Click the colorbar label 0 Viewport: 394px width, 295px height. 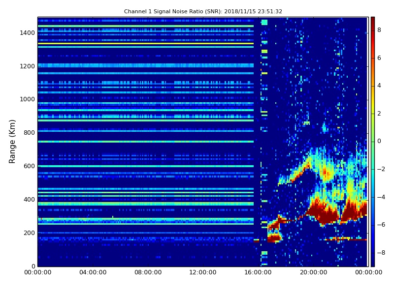(379, 141)
